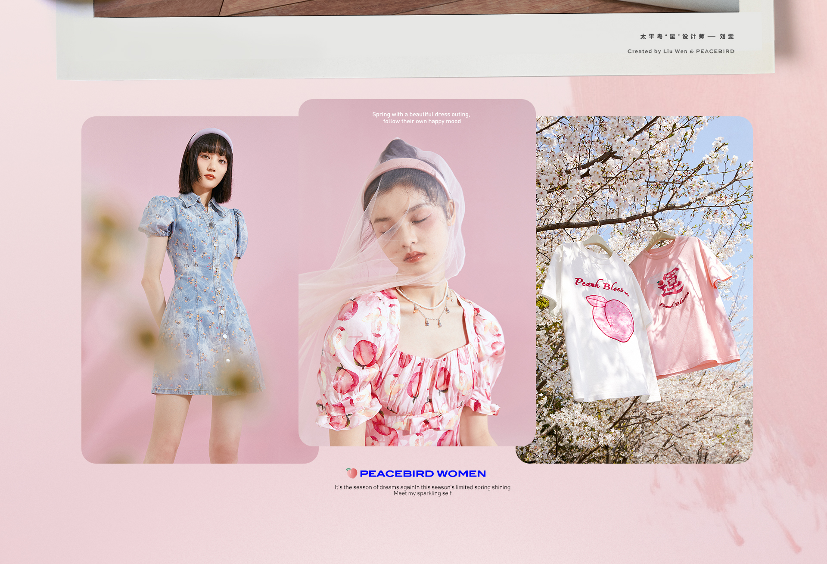Click the wood photo strip at top banner
Viewport: 827px width, 564px height.
click(388, 8)
